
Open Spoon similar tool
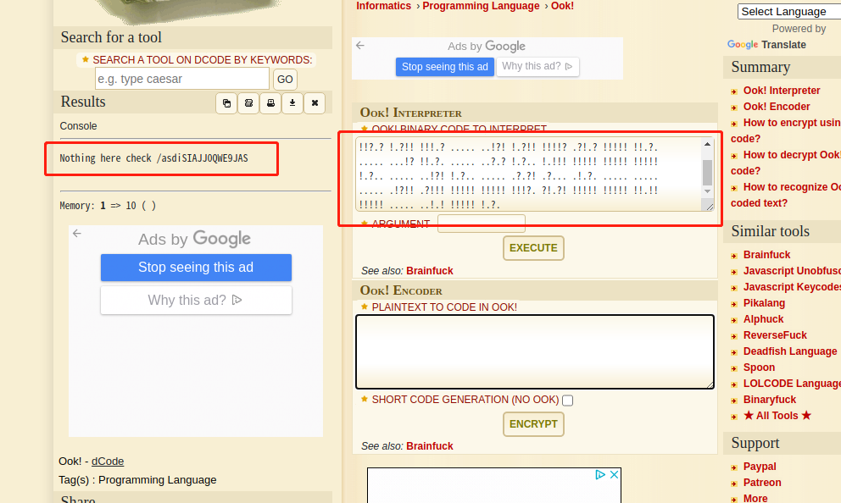point(759,367)
